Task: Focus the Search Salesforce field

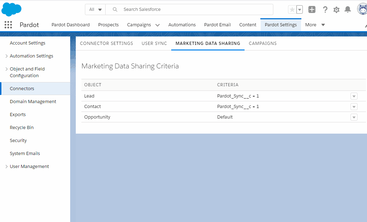Action: coord(189,9)
